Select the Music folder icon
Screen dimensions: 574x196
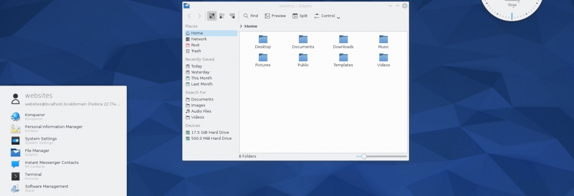click(383, 39)
